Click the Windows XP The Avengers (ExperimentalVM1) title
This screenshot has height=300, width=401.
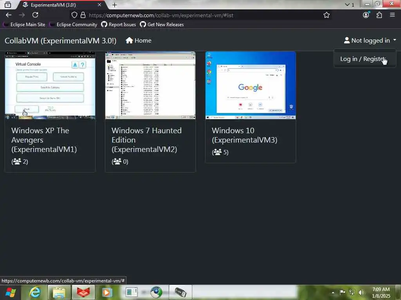[x=44, y=140]
